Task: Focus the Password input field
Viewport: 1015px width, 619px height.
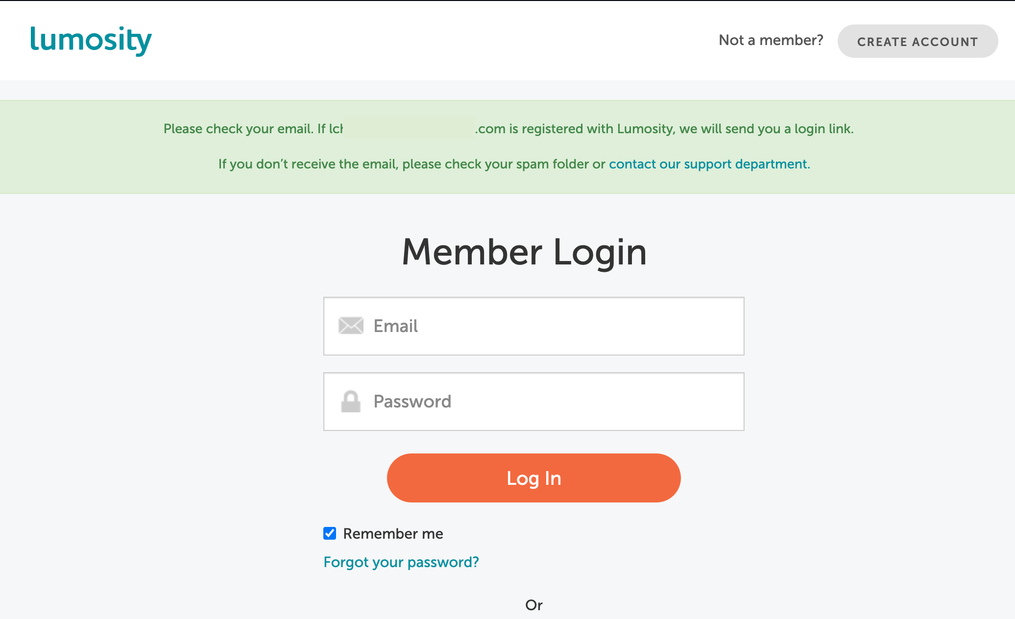Action: point(554,402)
